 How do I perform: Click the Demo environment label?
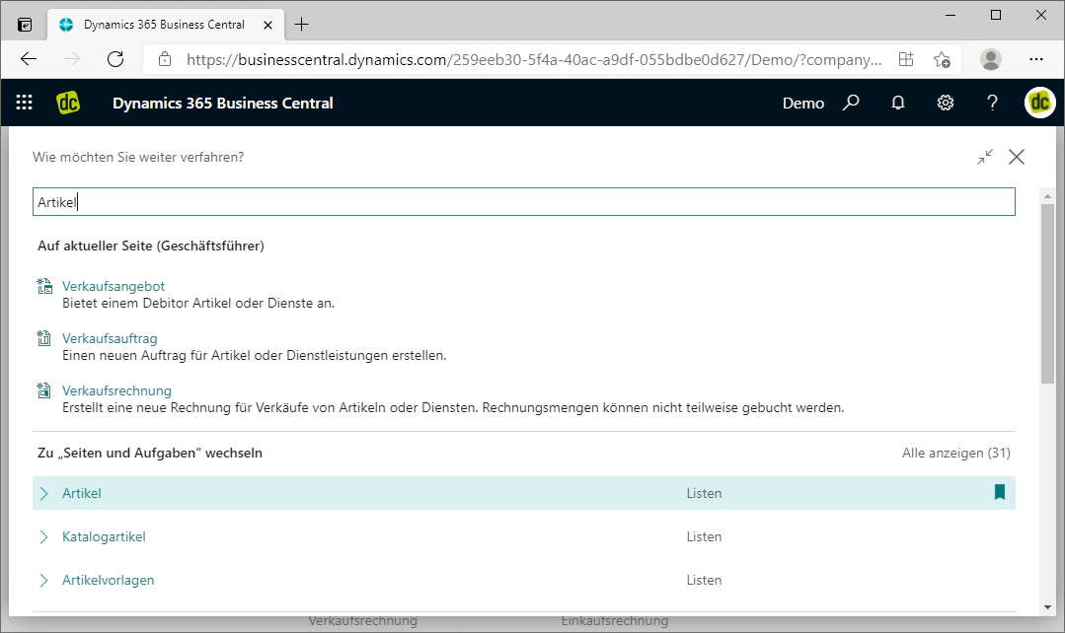pos(802,104)
